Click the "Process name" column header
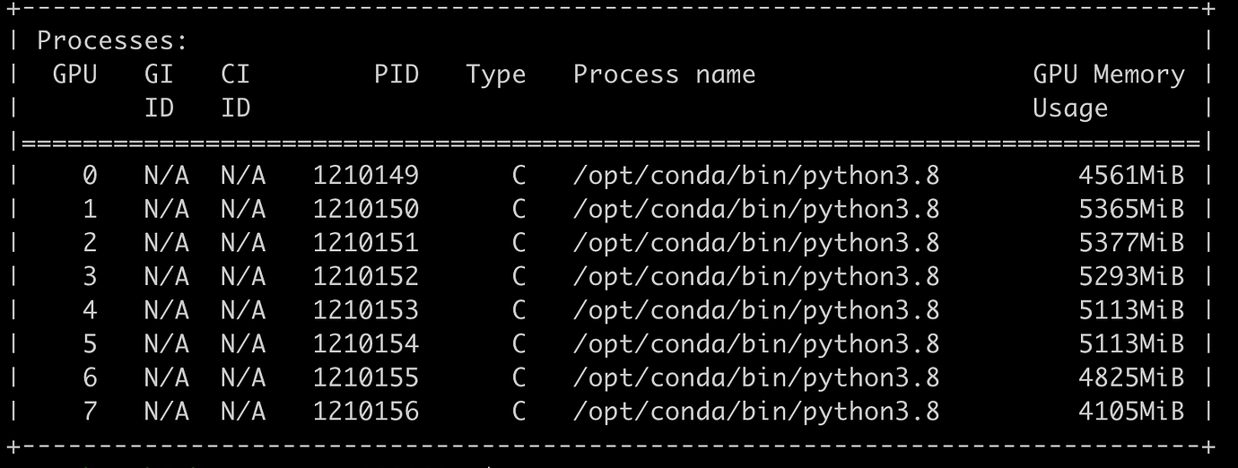Image resolution: width=1238 pixels, height=468 pixels. coord(664,74)
